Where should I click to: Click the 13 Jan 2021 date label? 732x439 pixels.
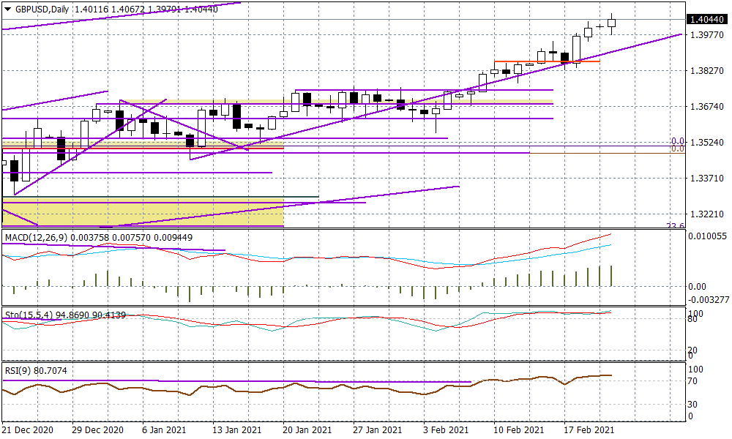236,429
